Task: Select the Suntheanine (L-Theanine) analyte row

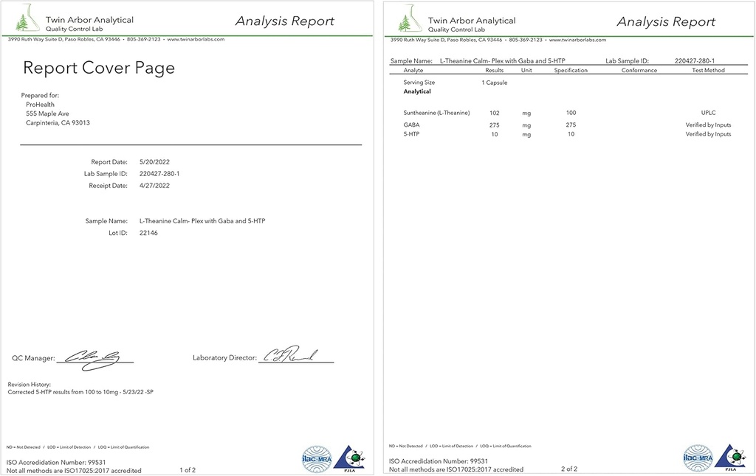Action: [436, 113]
